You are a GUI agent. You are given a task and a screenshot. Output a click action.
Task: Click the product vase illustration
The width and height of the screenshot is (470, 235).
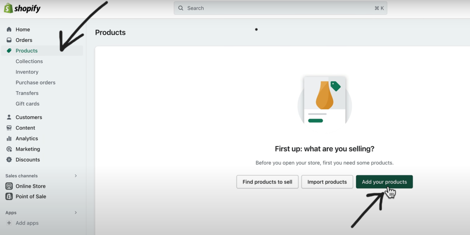coord(325,100)
